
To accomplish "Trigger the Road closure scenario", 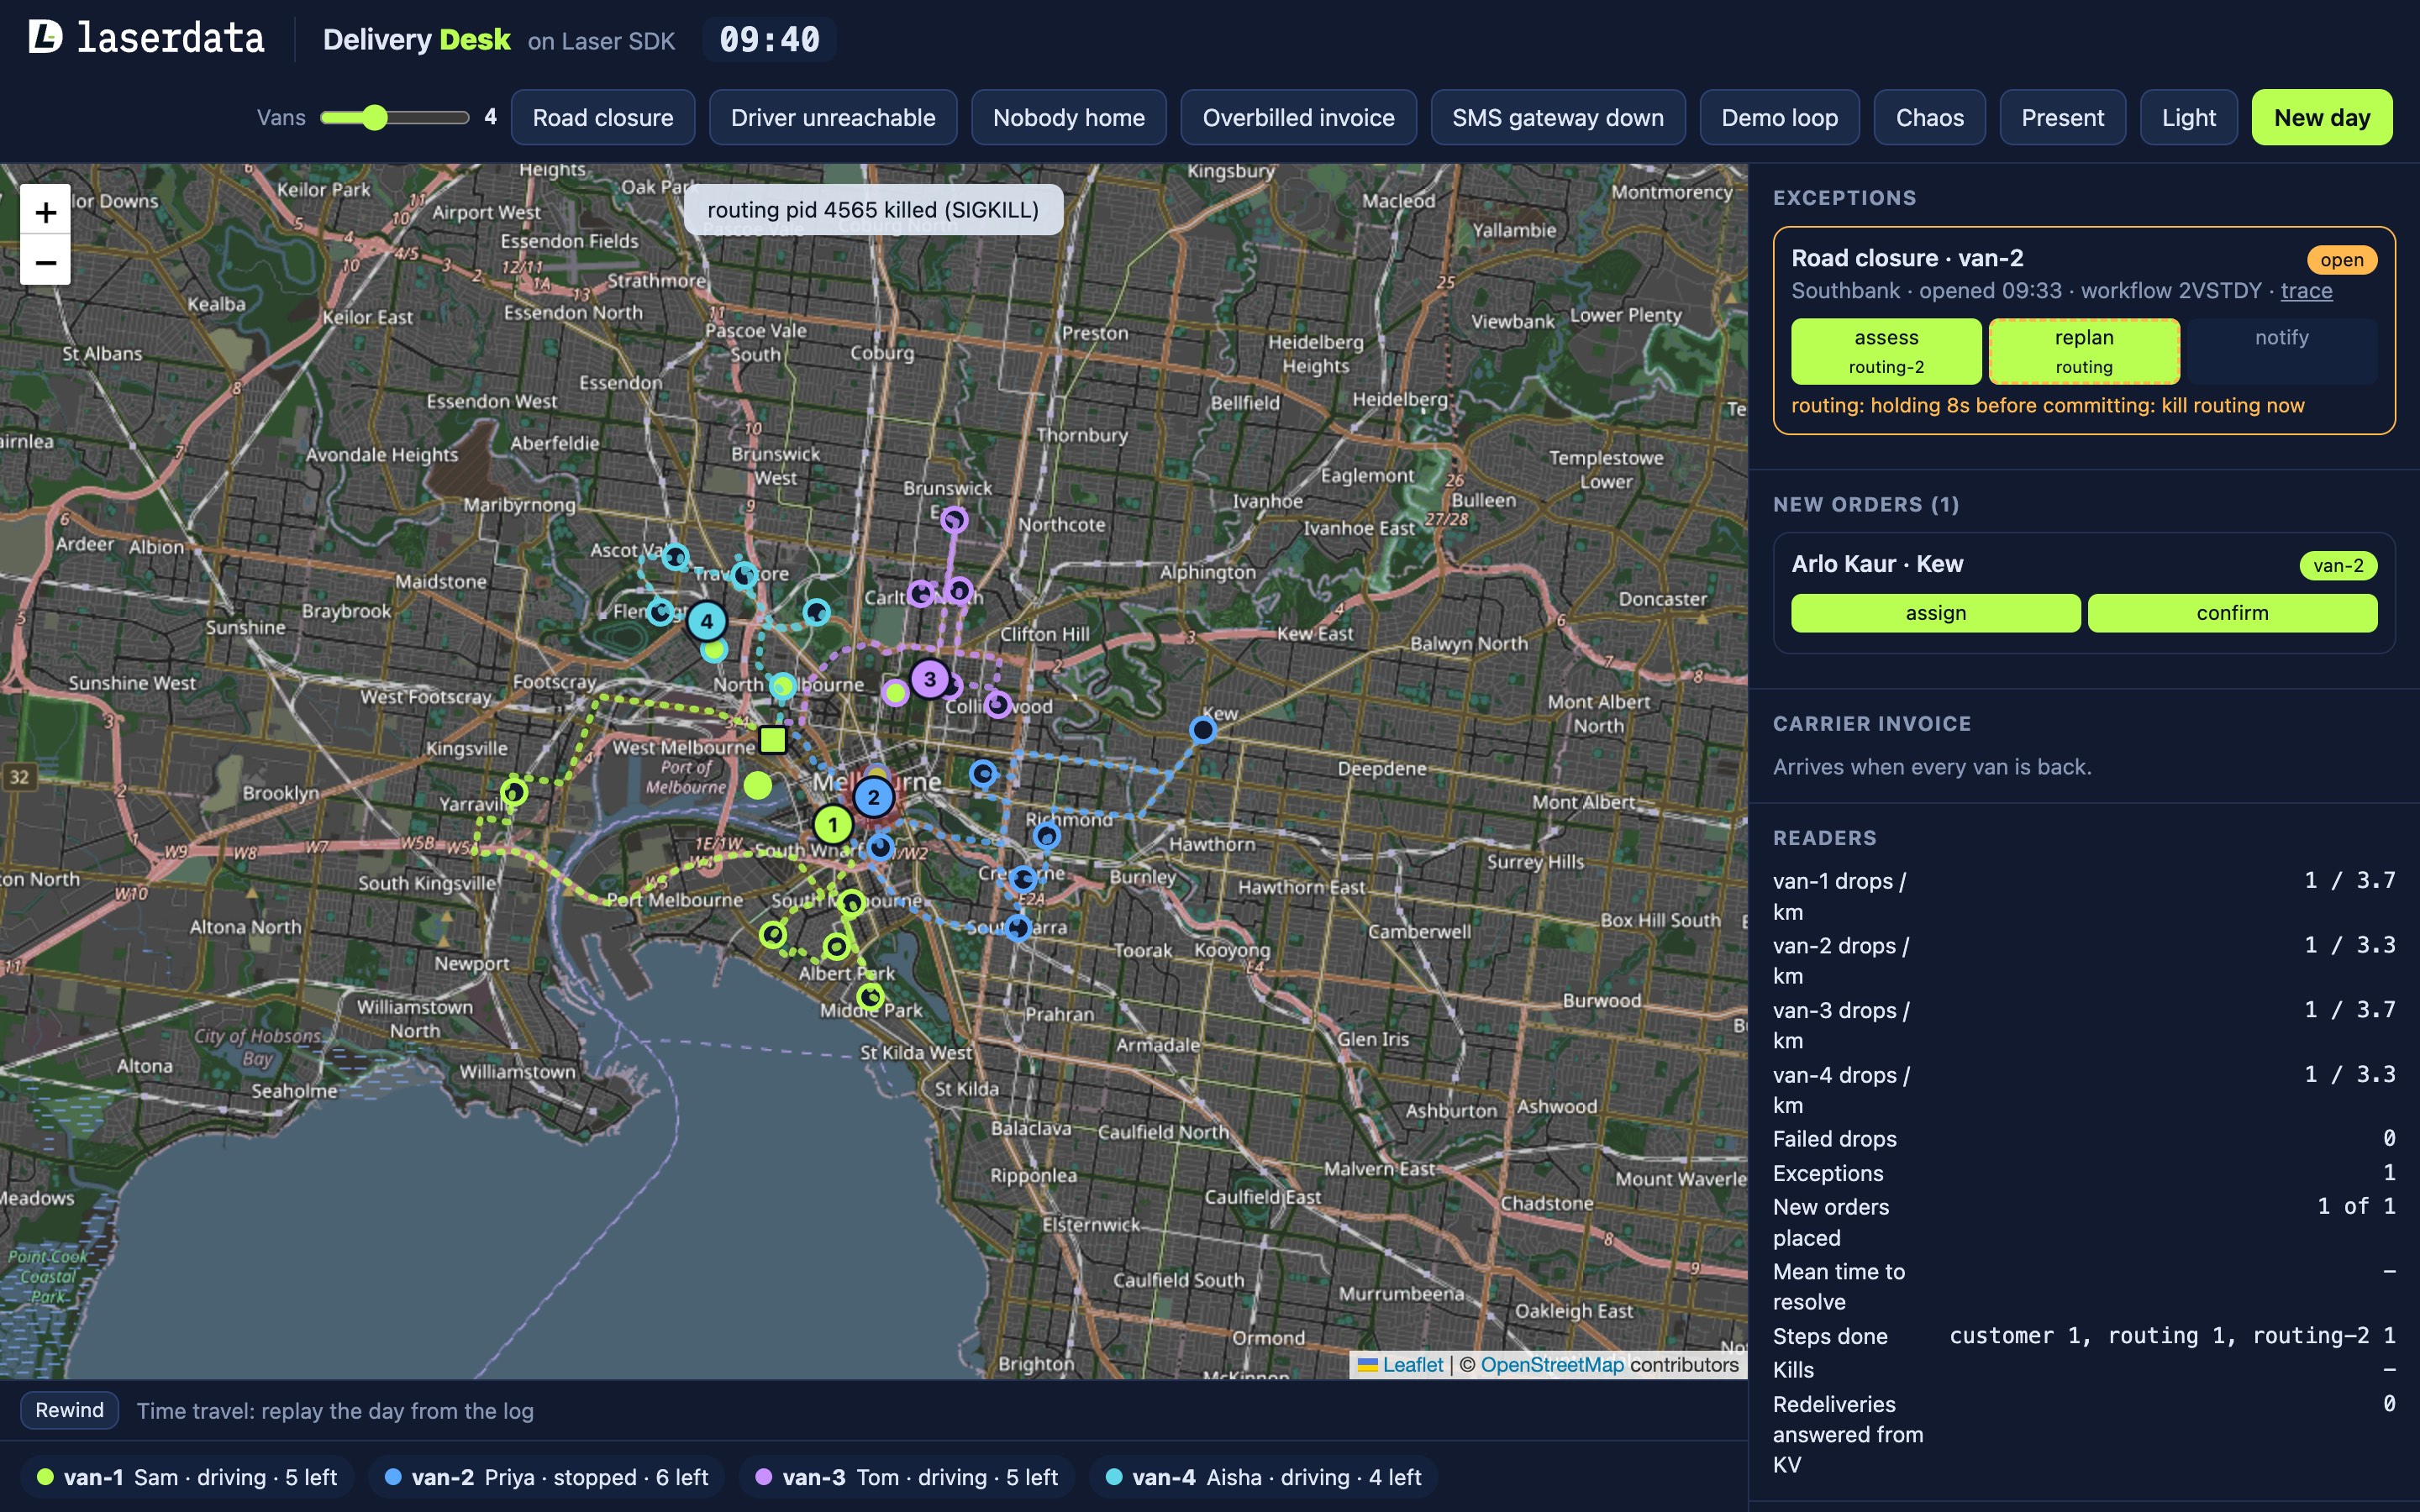I will click(603, 118).
